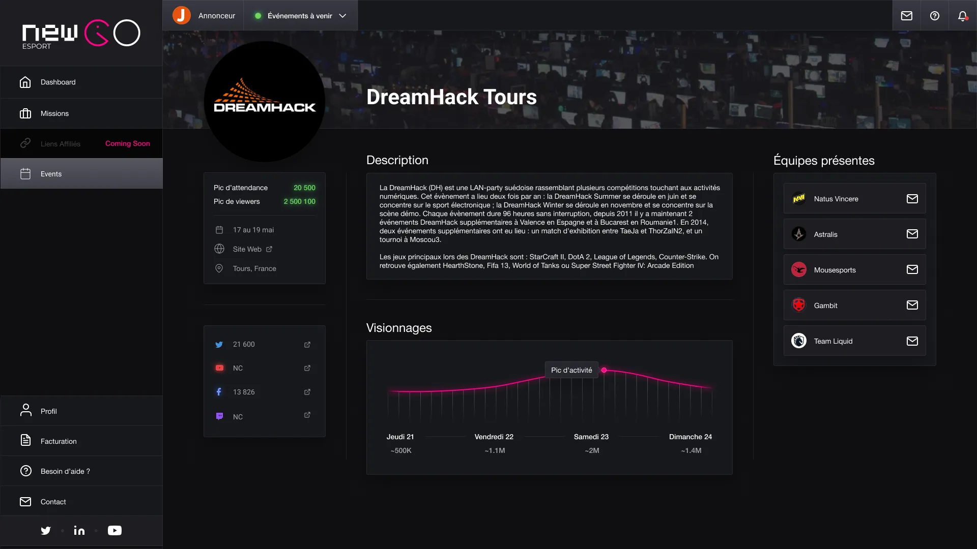Screen dimensions: 977x549
Task: Open the notifications bell icon
Action: [x=962, y=16]
